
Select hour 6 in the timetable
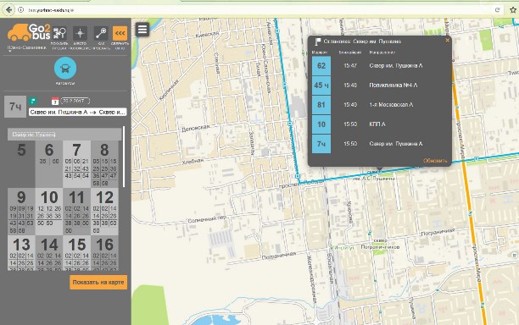tap(49, 164)
